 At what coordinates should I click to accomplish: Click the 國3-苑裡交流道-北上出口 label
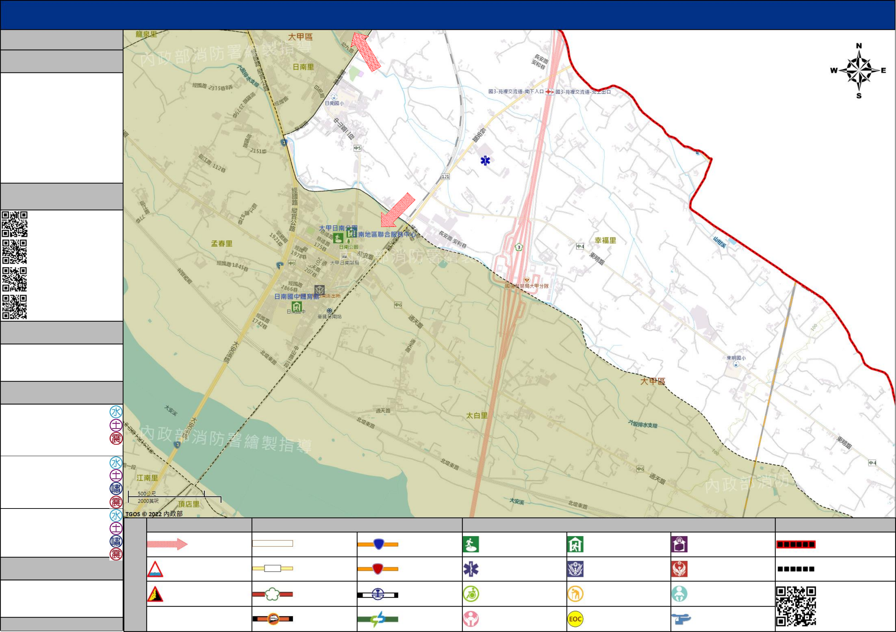[583, 92]
